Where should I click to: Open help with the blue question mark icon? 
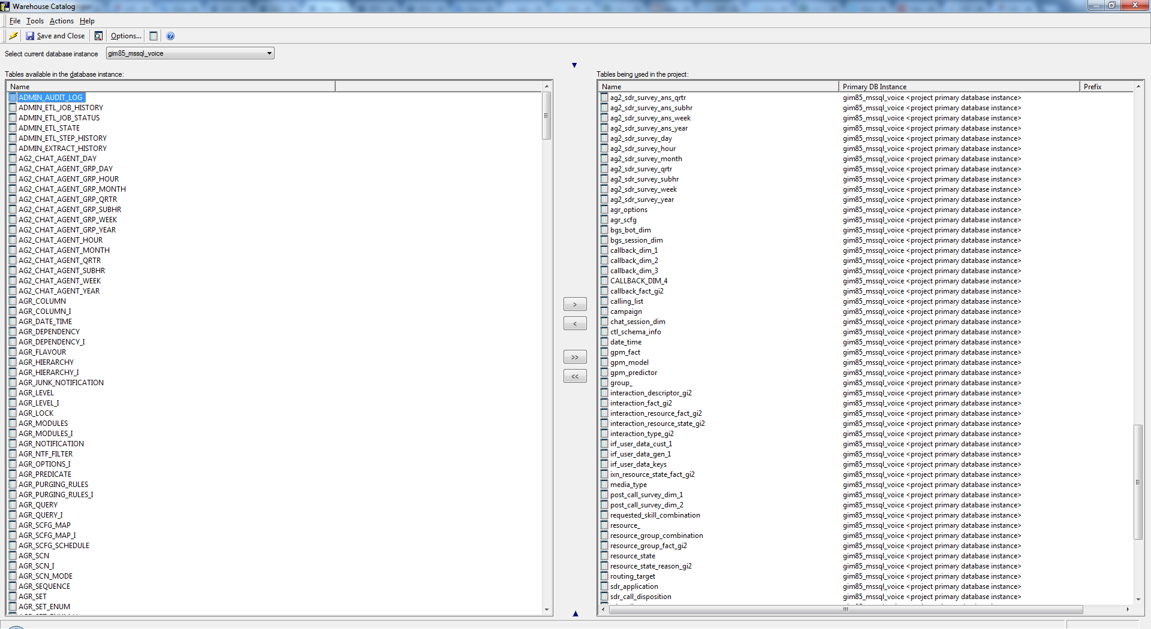(170, 36)
